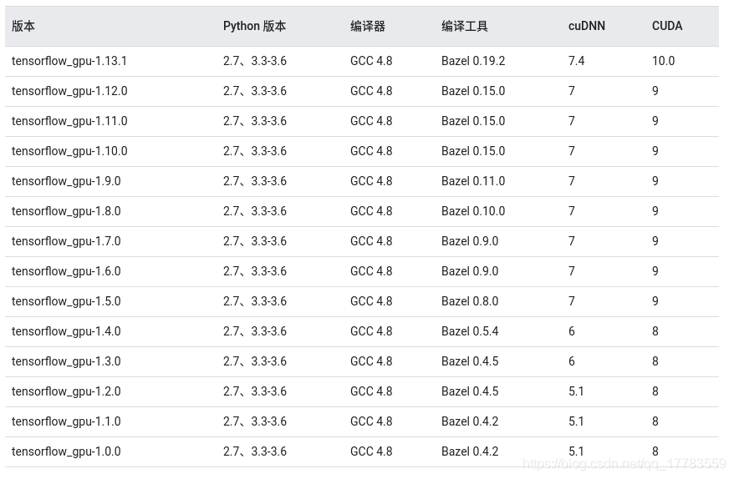Click the CUDA 10.0 value
This screenshot has height=479, width=734.
663,61
